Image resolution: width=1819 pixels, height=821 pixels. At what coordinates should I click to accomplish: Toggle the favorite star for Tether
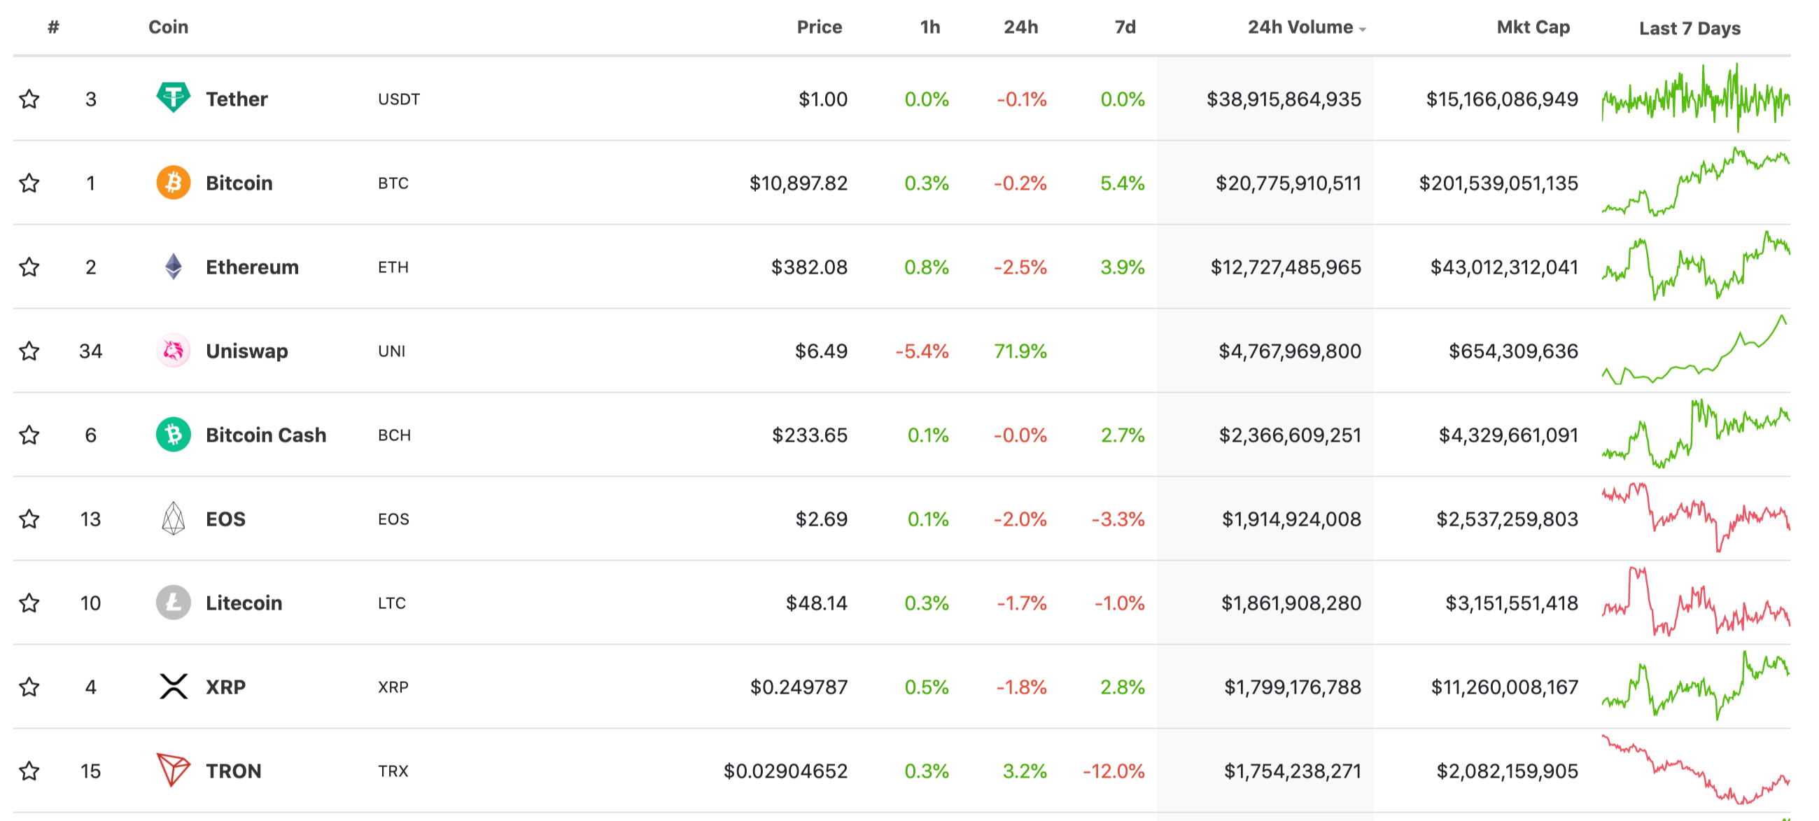pyautogui.click(x=29, y=99)
